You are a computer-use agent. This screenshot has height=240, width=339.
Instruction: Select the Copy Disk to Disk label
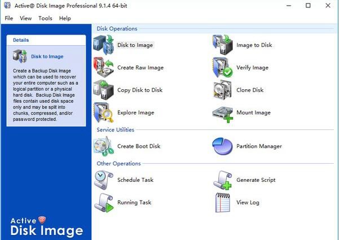[140, 90]
